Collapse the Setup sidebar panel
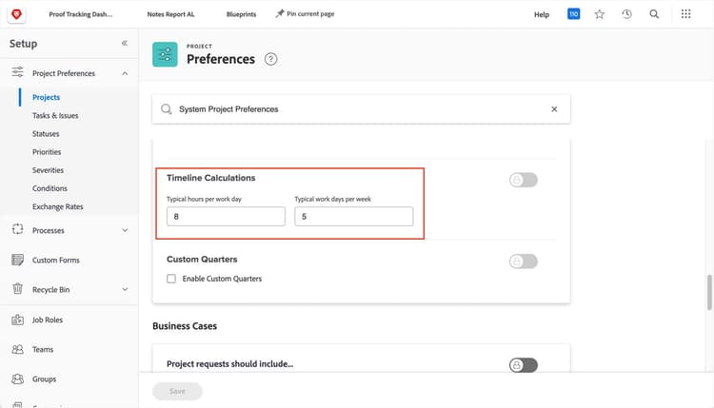This screenshot has width=714, height=408. pyautogui.click(x=125, y=44)
